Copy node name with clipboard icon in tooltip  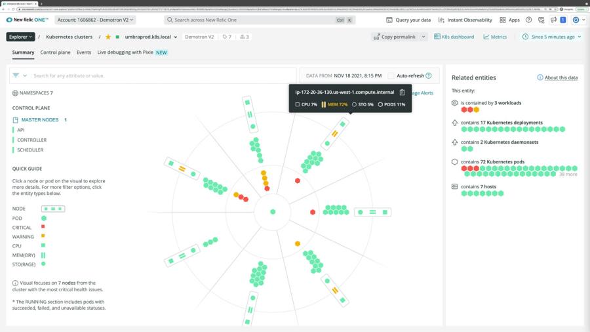(x=402, y=93)
